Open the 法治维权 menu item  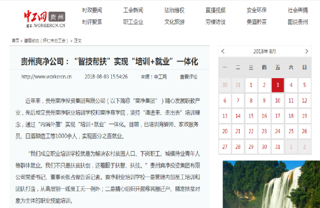174,10
